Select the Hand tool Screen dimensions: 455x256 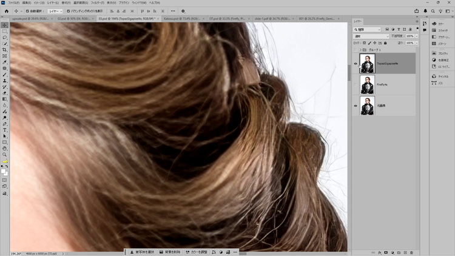coord(5,148)
